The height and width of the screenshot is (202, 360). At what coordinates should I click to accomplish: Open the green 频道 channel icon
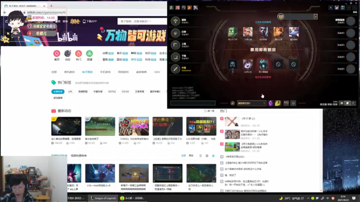click(x=89, y=53)
